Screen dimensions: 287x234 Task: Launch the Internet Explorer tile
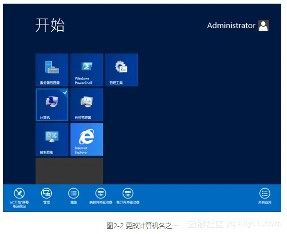[87, 139]
